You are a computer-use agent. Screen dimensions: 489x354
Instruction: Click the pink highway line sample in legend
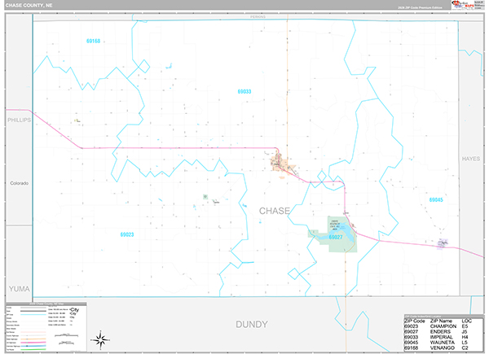click(33, 343)
